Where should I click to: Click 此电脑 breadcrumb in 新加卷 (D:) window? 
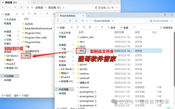pyautogui.click(x=39, y=7)
